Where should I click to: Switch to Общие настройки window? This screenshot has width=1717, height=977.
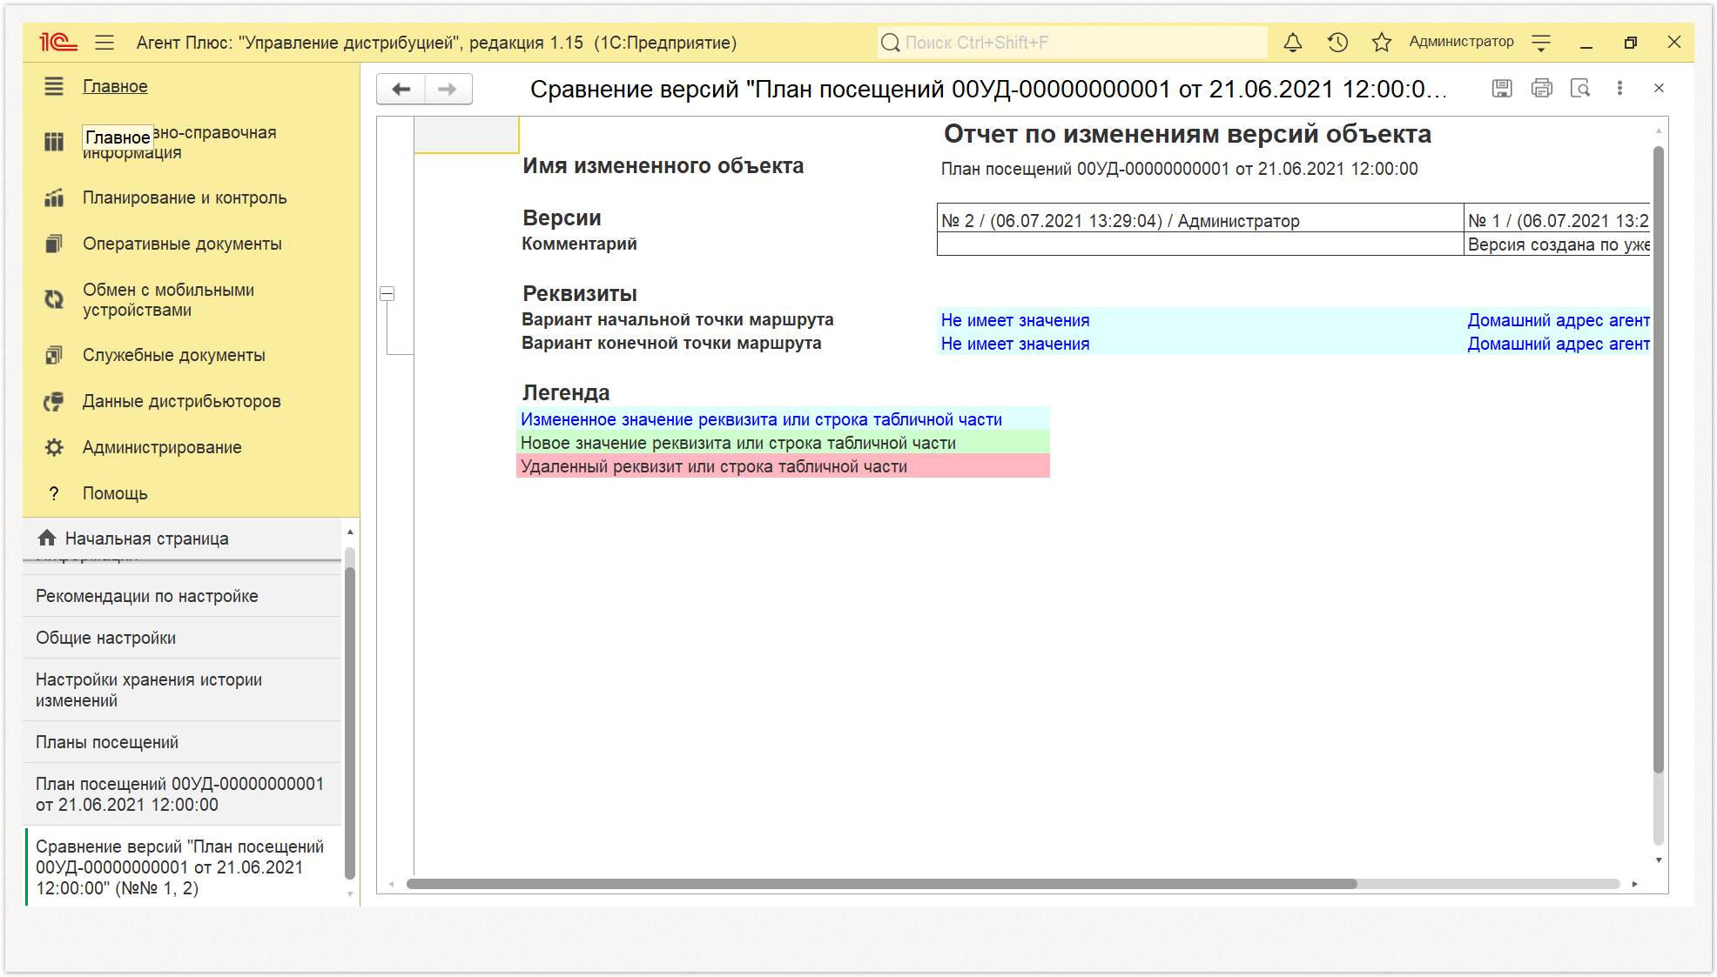click(x=183, y=638)
